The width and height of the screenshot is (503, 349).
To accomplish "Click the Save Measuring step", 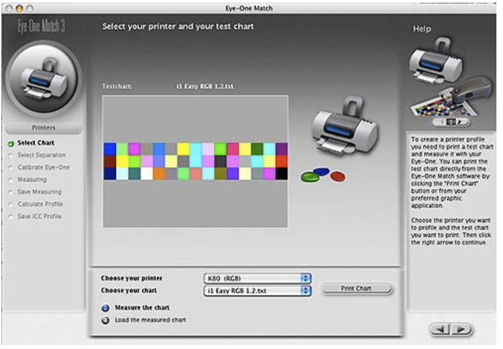I will pos(40,192).
